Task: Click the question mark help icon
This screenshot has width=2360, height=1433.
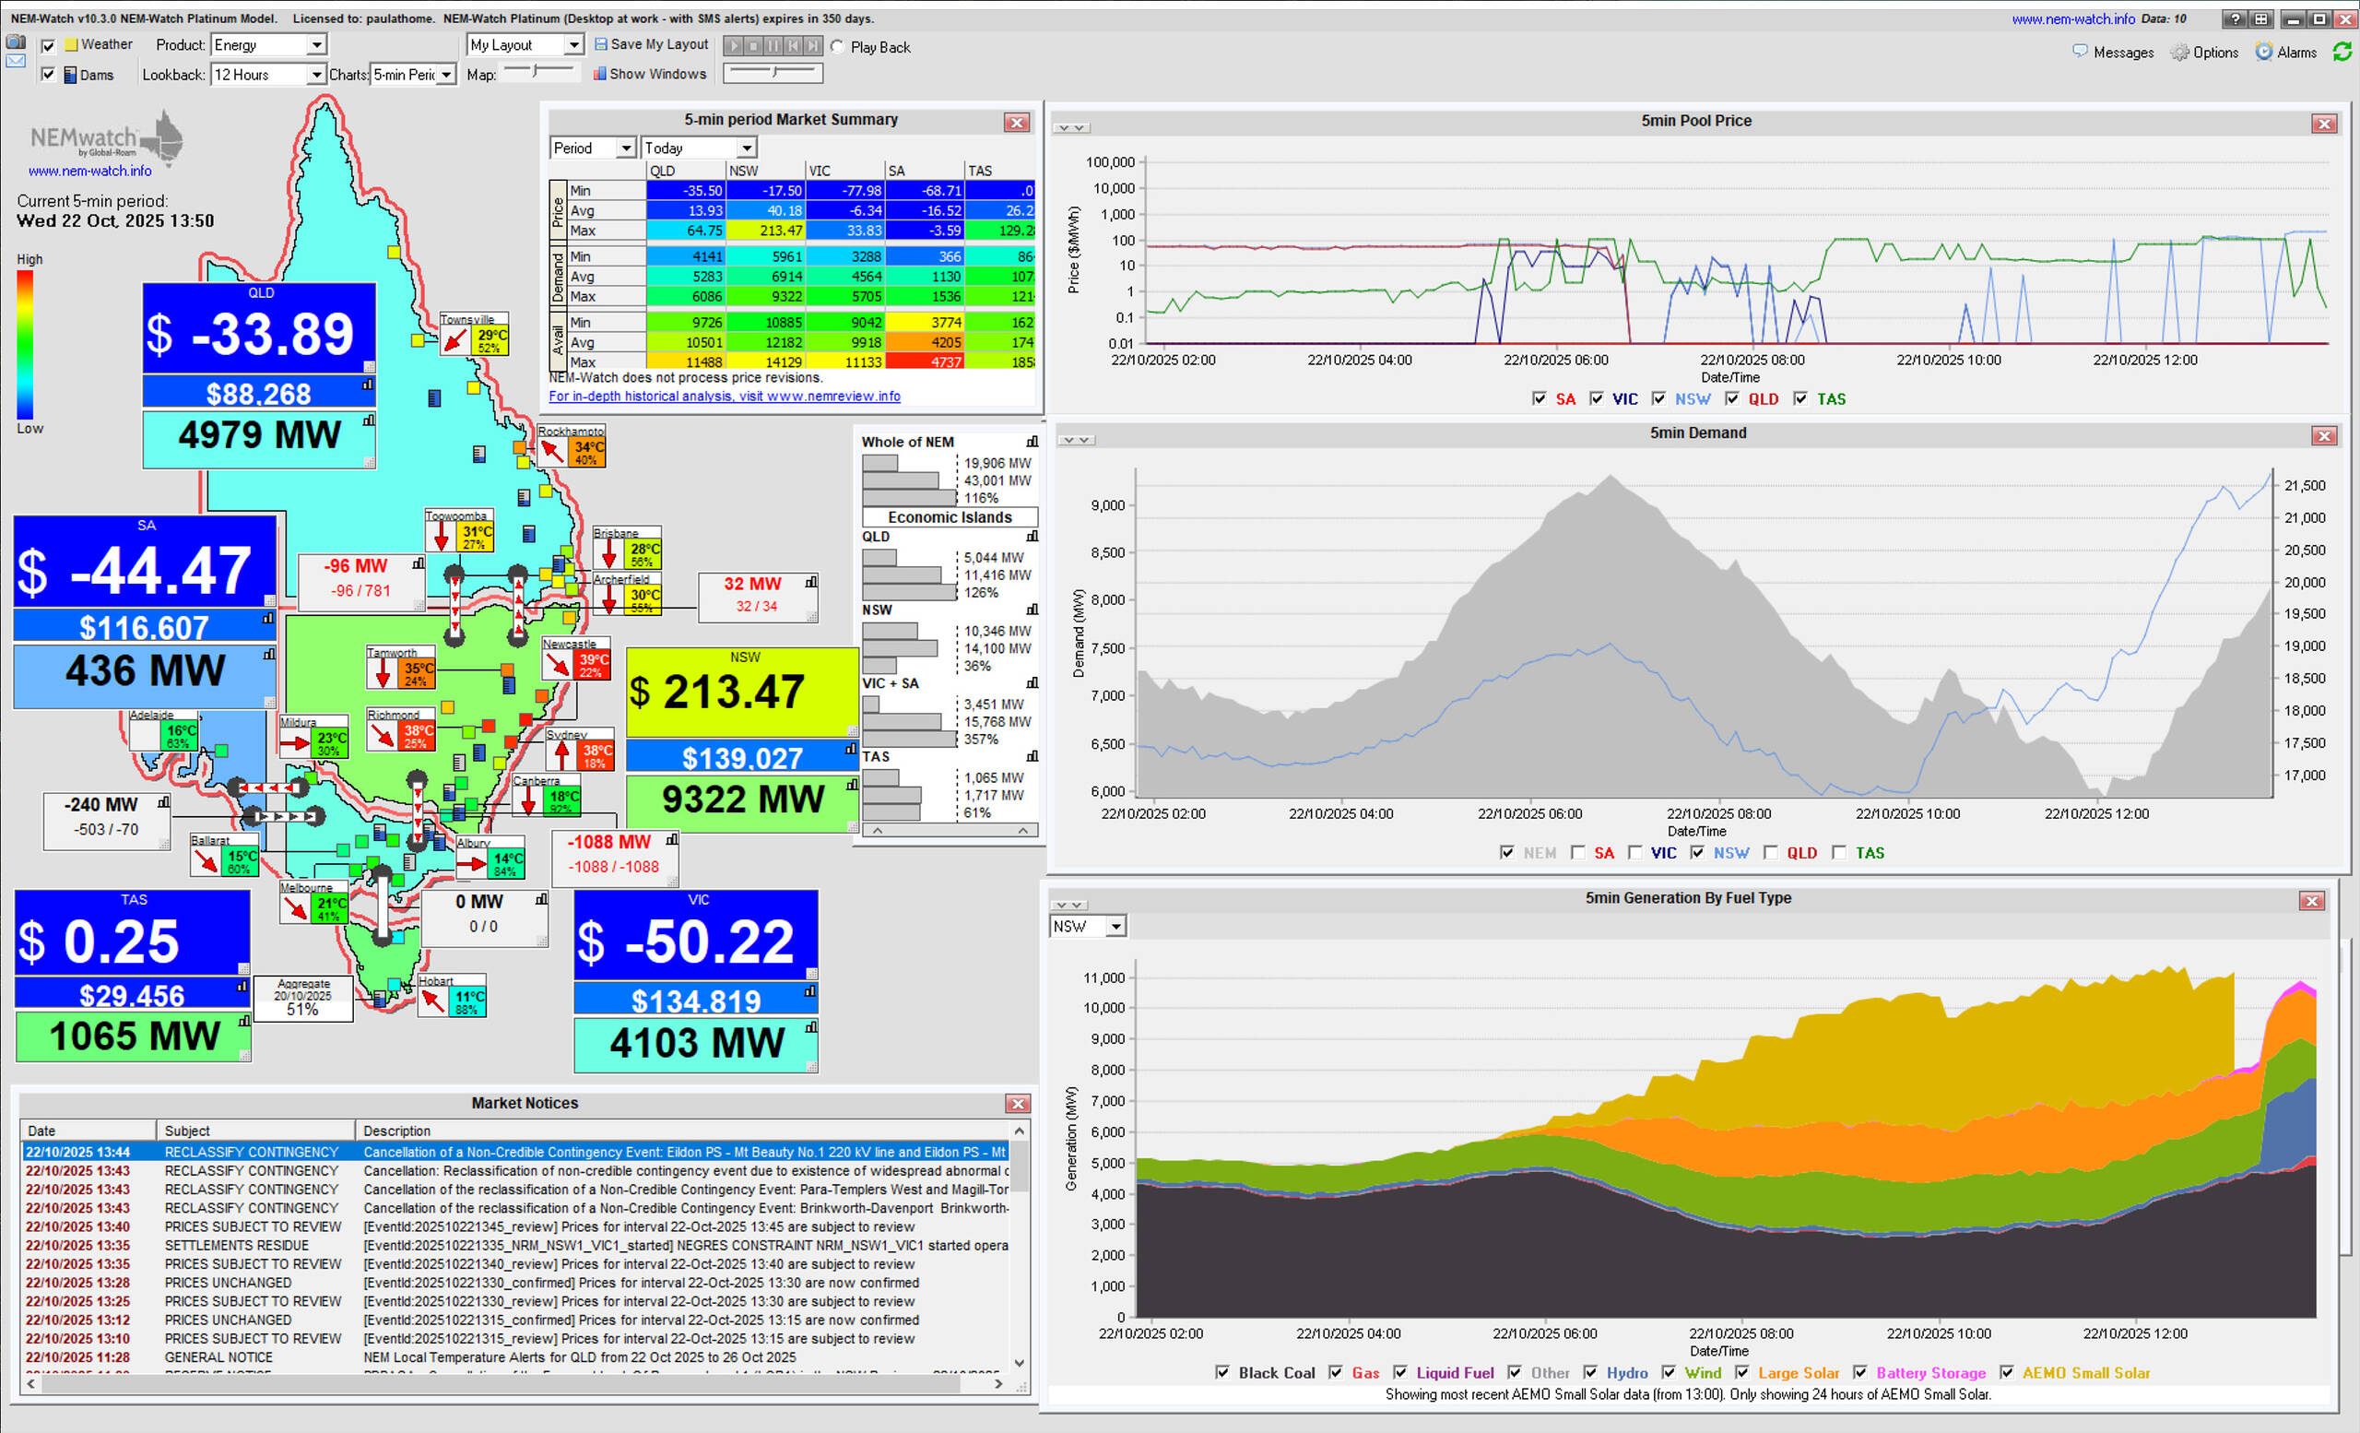Action: (x=2235, y=19)
